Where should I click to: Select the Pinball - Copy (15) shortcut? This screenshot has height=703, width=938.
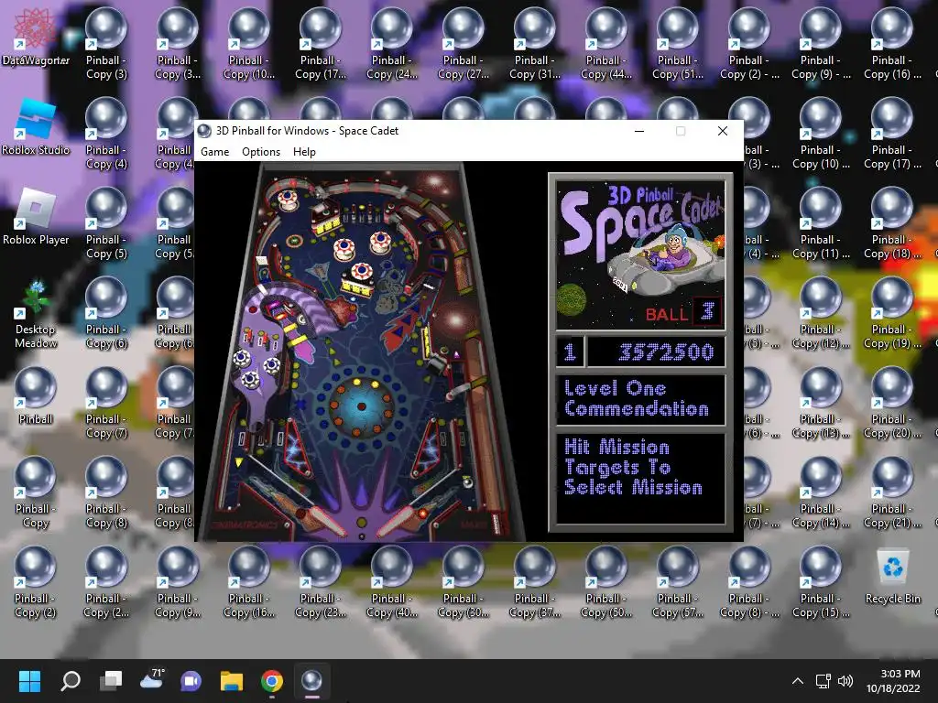[820, 582]
